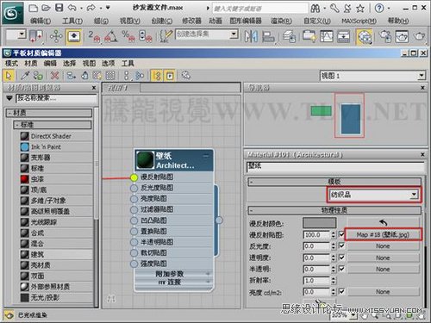Viewport: 431px width, 323px height.
Task: Show shaded map in viewport icon
Action: [97, 76]
